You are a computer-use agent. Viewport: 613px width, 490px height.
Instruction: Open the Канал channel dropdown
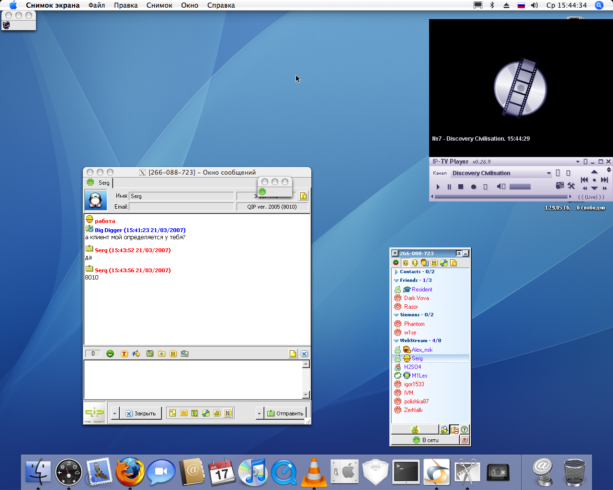pos(549,173)
